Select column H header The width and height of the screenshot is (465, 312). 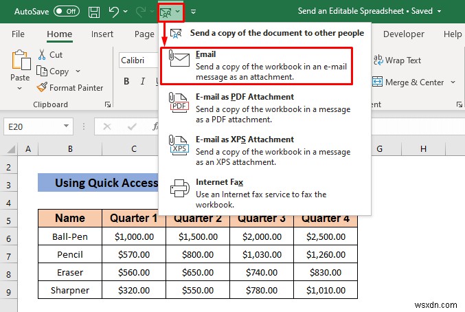[424, 149]
